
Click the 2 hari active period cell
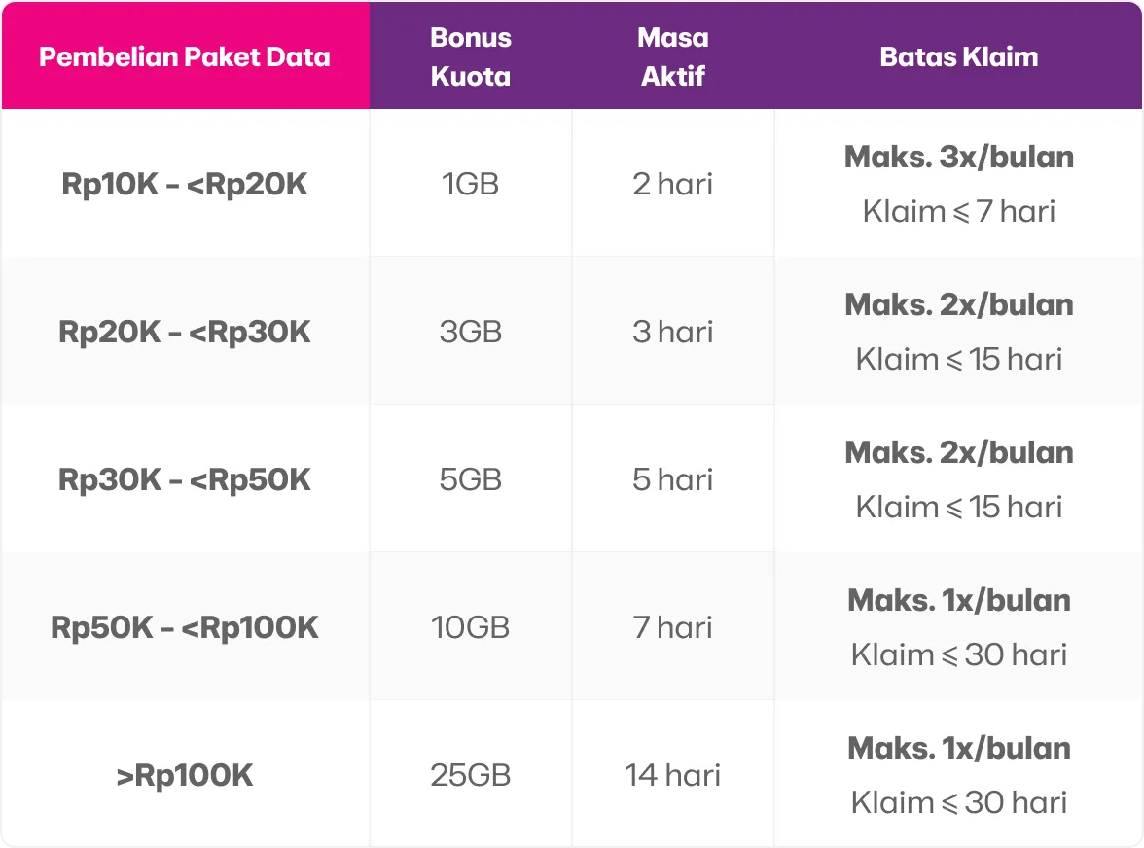coord(673,185)
